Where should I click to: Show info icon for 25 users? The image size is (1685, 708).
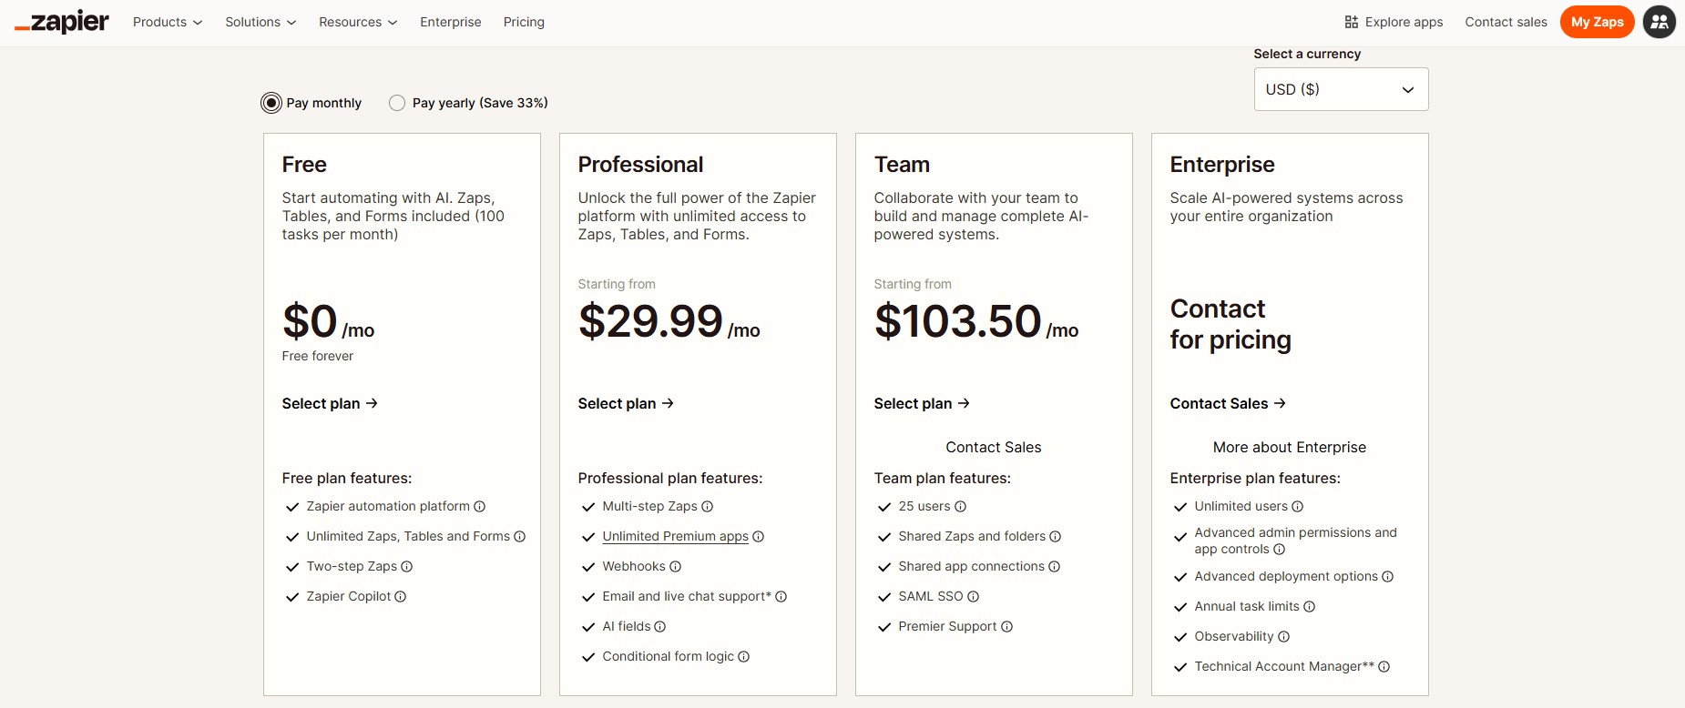coord(961,507)
